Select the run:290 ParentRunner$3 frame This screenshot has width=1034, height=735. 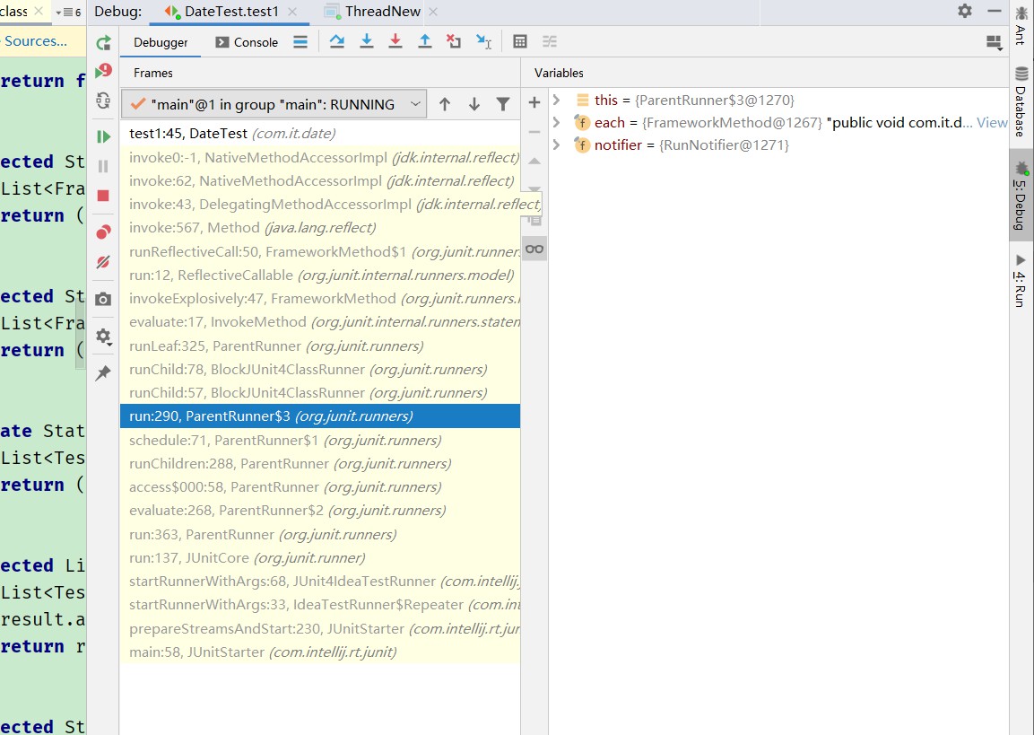click(x=269, y=416)
